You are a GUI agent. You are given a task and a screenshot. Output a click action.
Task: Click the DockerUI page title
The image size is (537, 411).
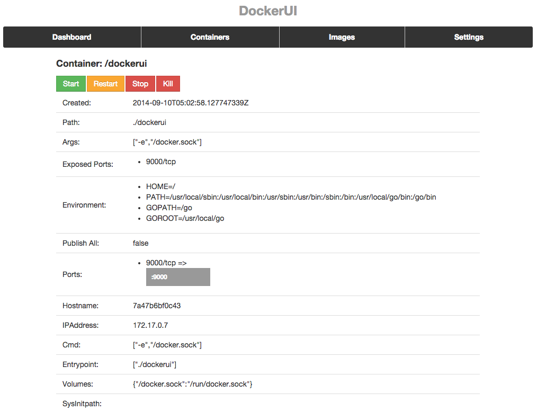[268, 11]
